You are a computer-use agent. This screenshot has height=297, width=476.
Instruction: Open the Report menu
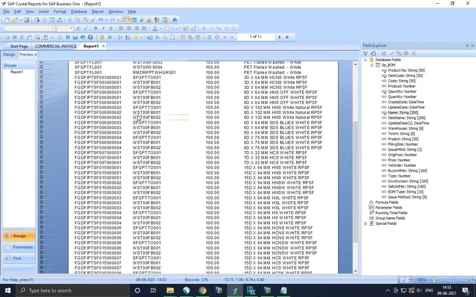point(98,12)
